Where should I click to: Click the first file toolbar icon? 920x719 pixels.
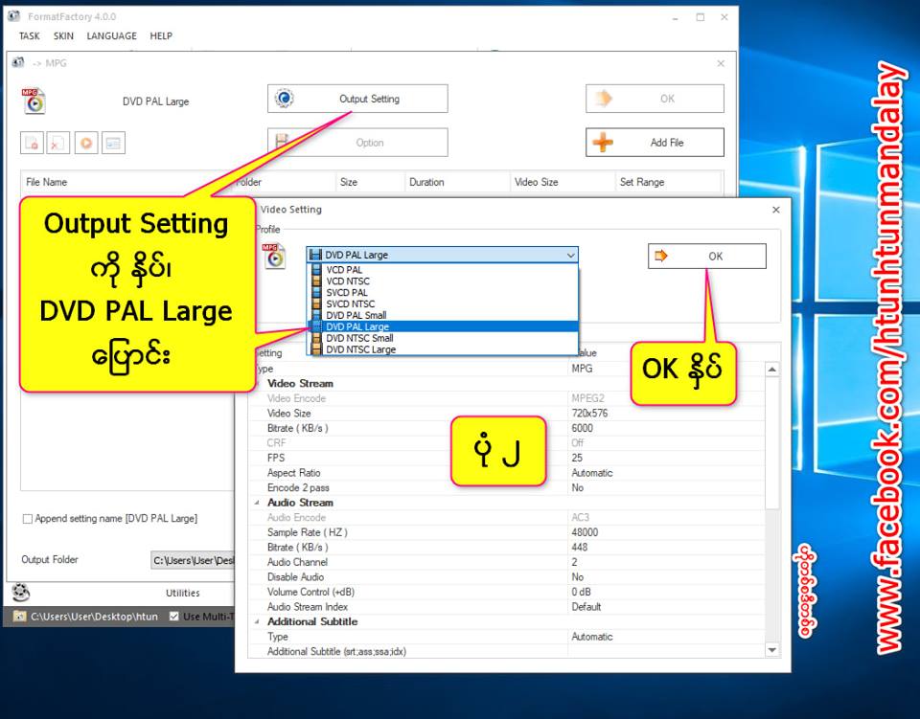(33, 143)
